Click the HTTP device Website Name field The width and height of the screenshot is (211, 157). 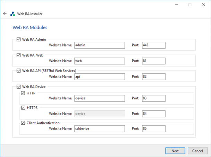coord(100,98)
